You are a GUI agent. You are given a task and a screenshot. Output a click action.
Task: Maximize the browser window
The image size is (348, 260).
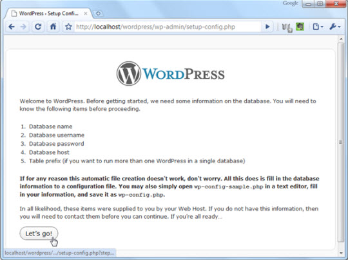pyautogui.click(x=320, y=4)
